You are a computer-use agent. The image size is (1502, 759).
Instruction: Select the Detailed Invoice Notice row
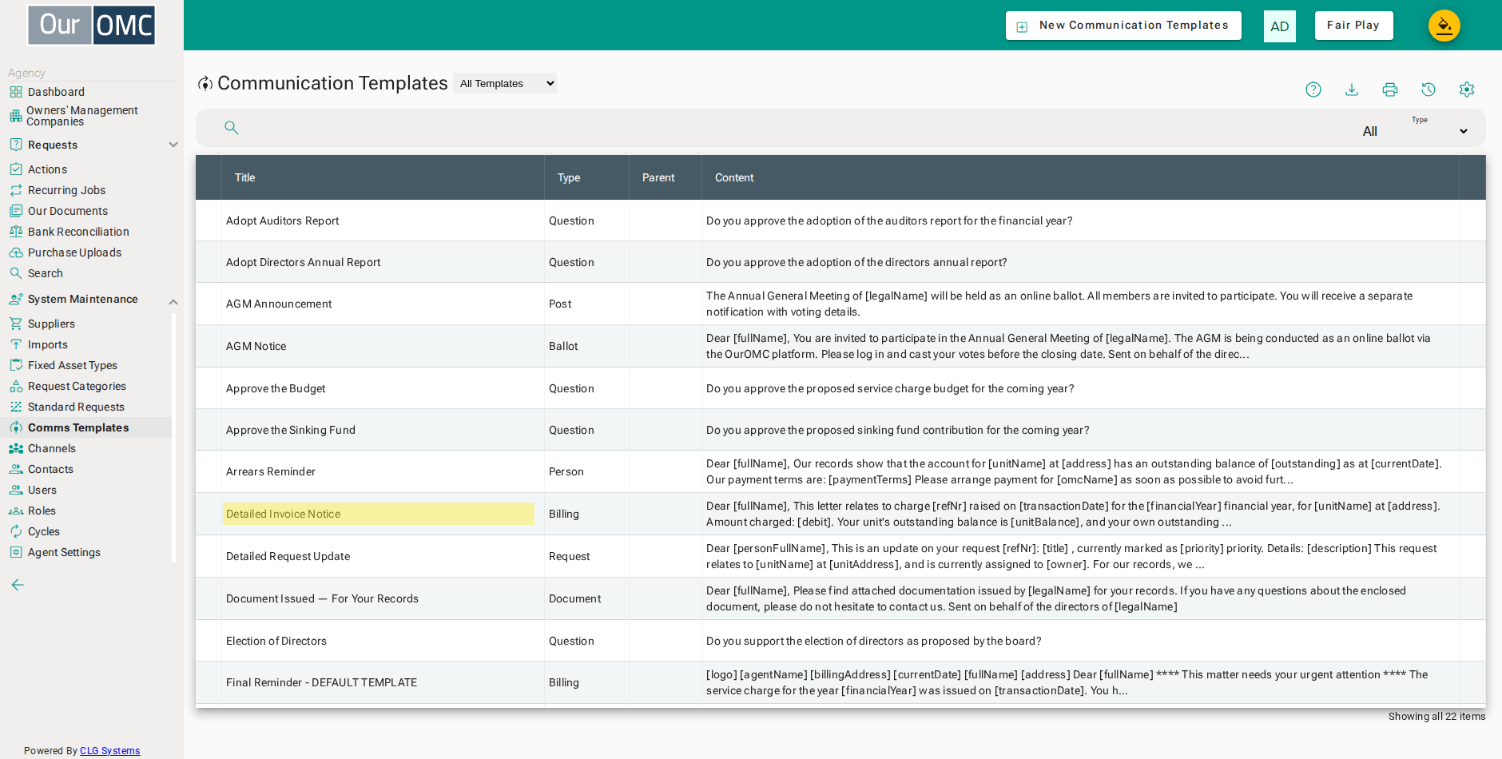(840, 514)
